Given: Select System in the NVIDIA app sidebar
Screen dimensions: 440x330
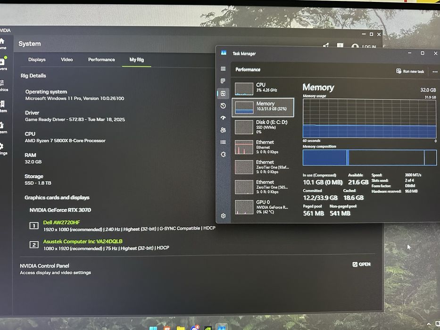Looking at the screenshot, I should tap(3, 107).
